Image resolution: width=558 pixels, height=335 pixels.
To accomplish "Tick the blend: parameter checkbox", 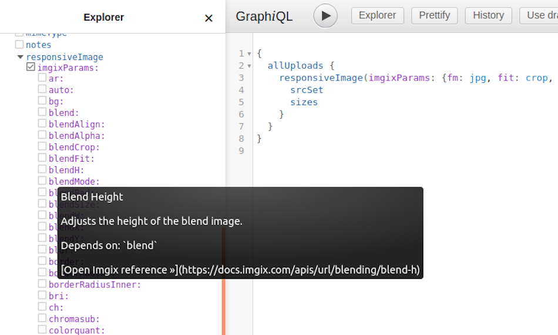I will pyautogui.click(x=42, y=112).
